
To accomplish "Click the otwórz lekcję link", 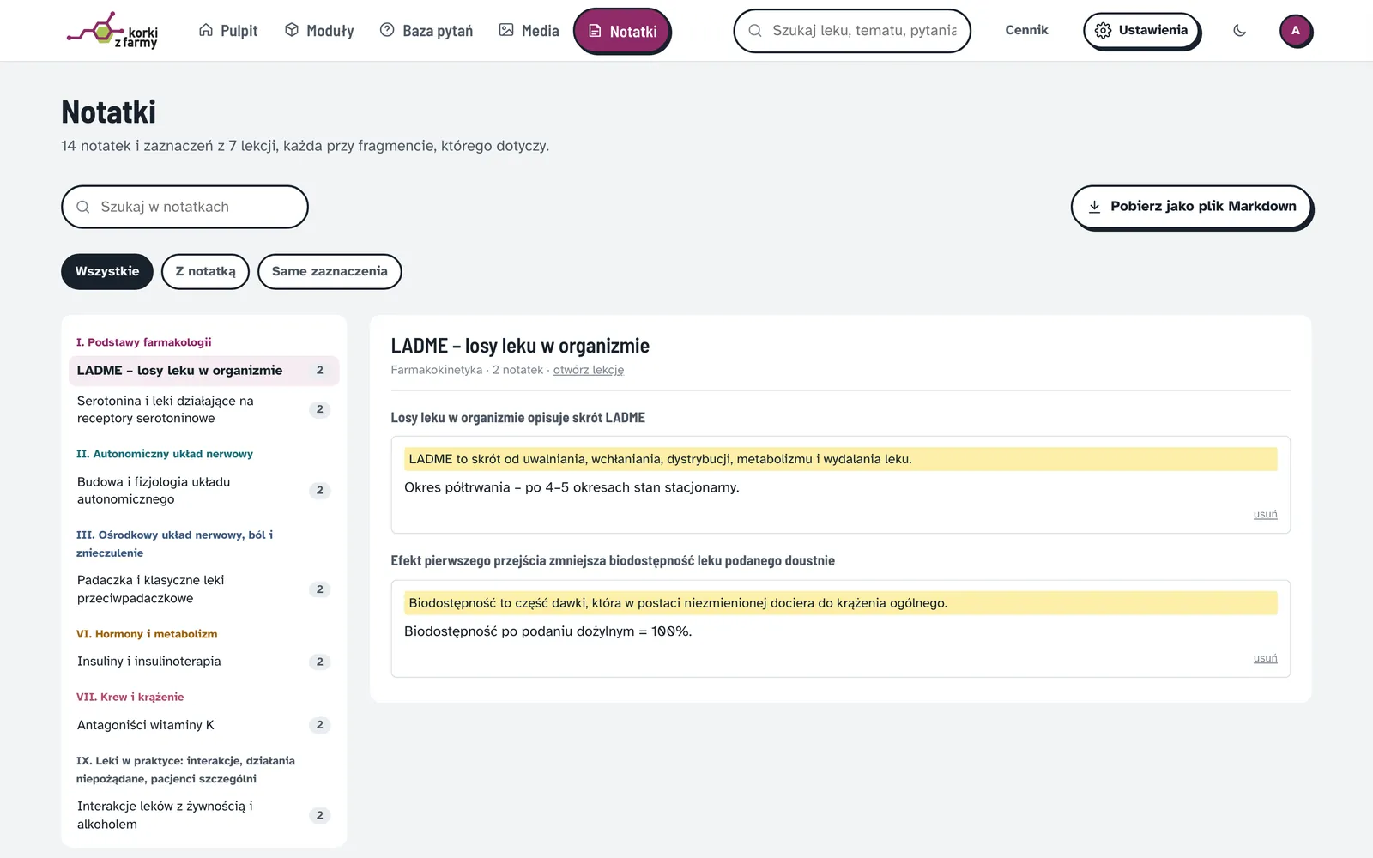I will pyautogui.click(x=589, y=370).
